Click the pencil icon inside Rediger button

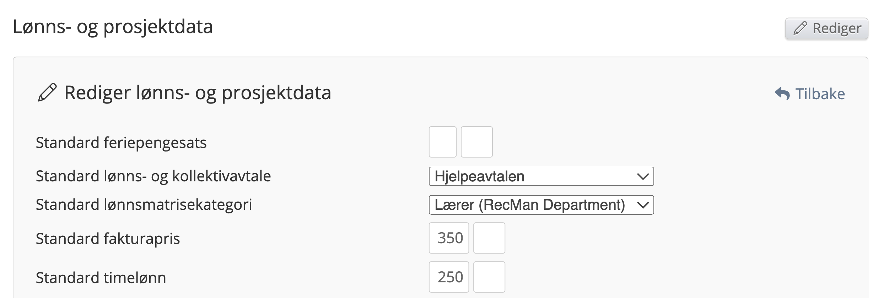tap(800, 28)
